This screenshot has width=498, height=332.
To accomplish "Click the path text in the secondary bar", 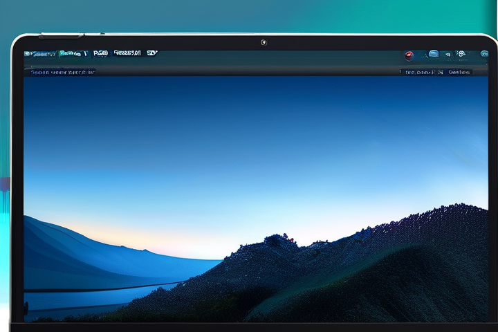I will 62,72.
